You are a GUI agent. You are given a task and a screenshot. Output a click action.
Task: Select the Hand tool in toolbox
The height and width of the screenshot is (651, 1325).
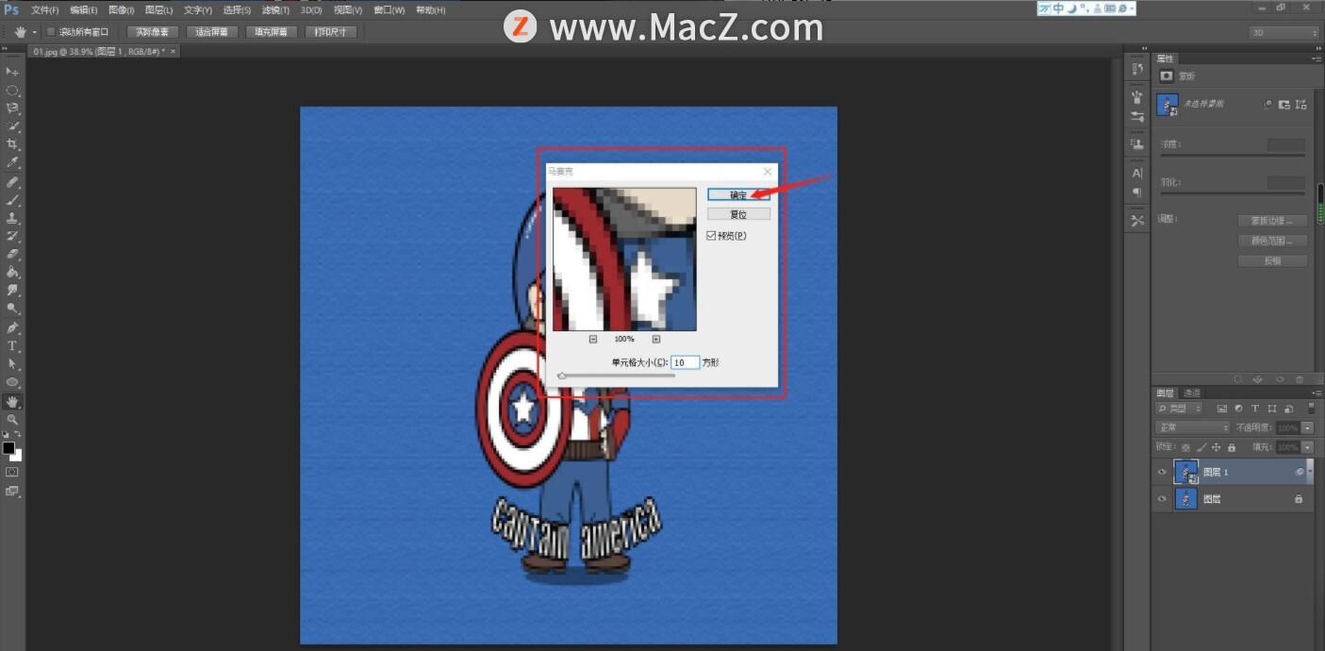pos(12,401)
